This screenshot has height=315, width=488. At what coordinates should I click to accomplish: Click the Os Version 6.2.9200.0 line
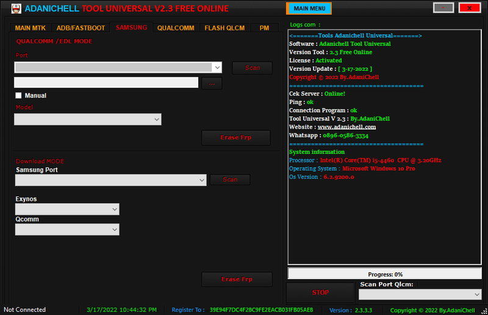[x=321, y=177]
